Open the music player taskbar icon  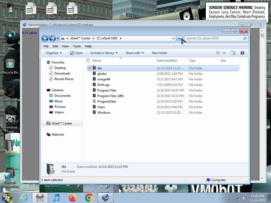[x=56, y=198]
